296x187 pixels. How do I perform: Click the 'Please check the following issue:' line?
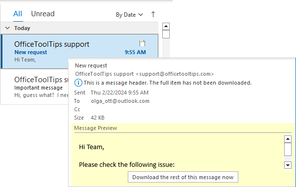[127, 165]
